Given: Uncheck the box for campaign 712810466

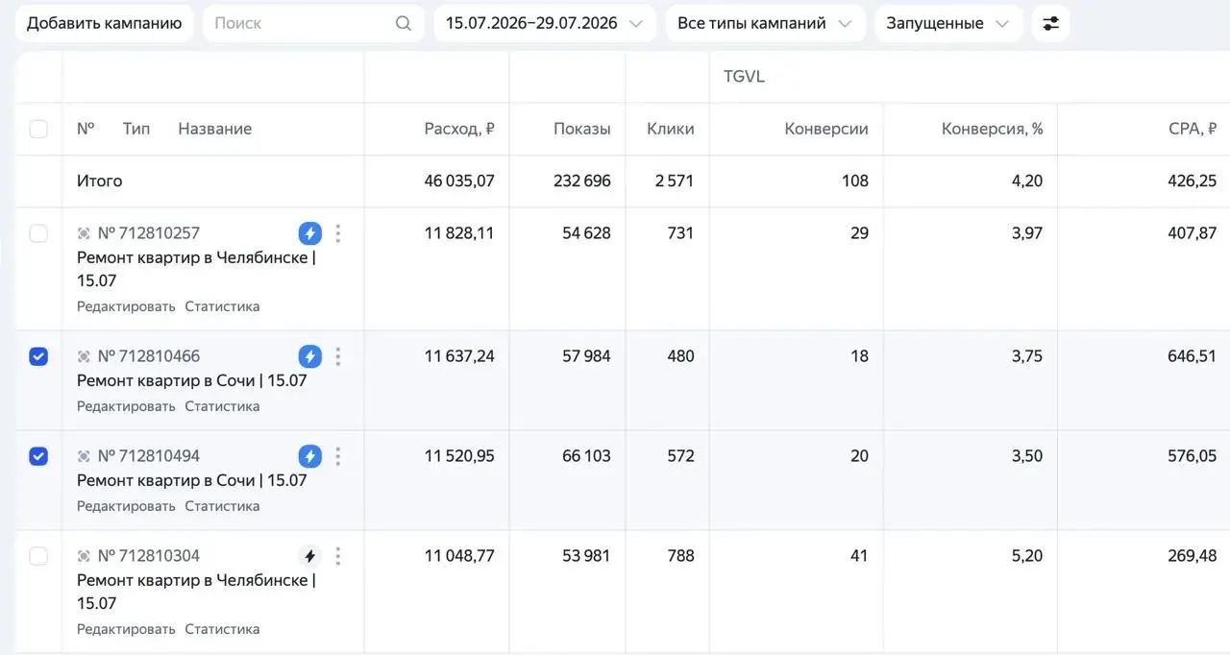Looking at the screenshot, I should (x=38, y=356).
